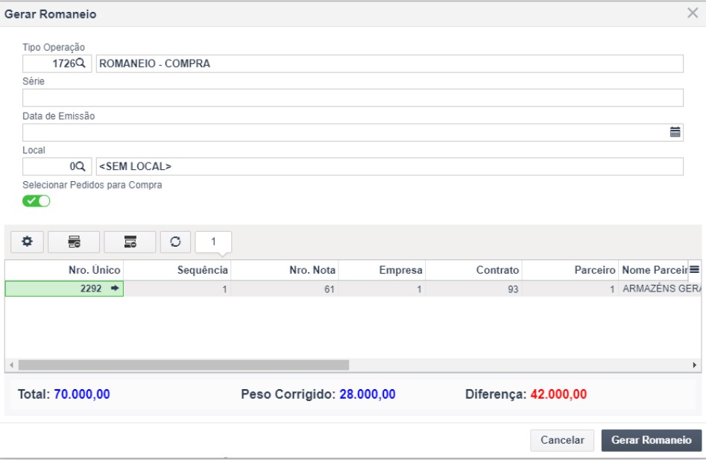Open the grid columns hamburger menu

point(694,270)
